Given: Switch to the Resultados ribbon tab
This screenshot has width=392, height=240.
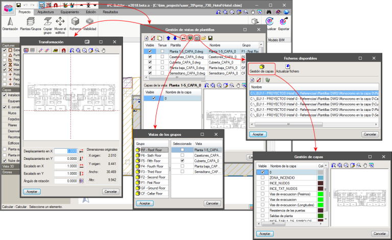Looking at the screenshot, I should point(110,12).
